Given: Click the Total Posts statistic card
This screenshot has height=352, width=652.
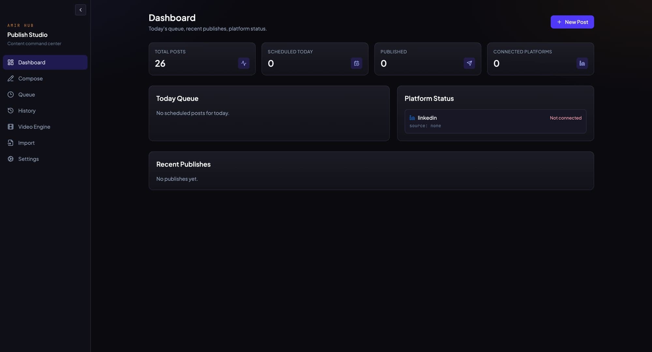Looking at the screenshot, I should (202, 59).
